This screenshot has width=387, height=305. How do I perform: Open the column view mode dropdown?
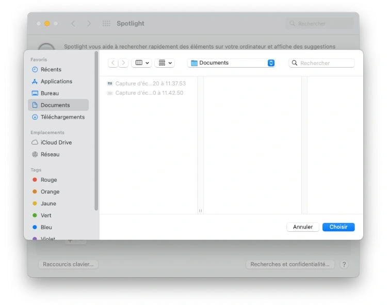tap(142, 62)
